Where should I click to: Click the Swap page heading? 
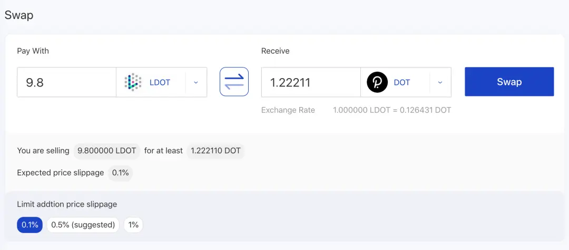coord(19,15)
